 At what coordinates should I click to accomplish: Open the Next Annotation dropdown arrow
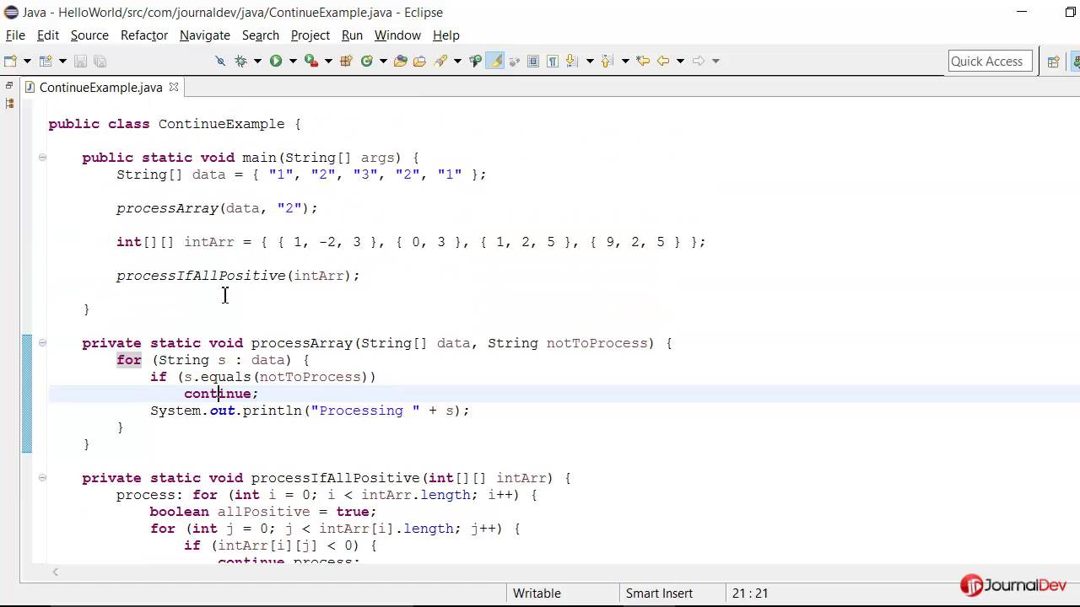[x=590, y=61]
